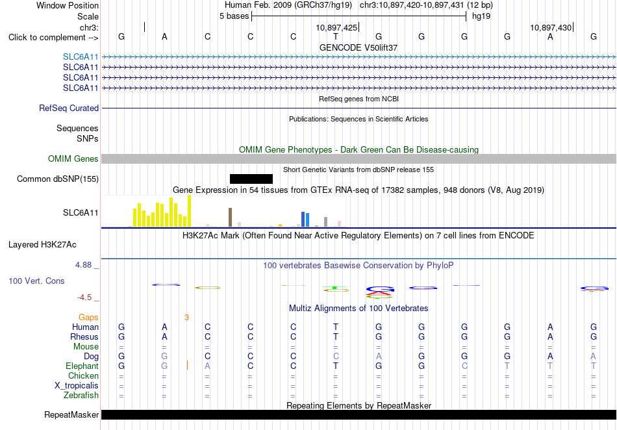Image resolution: width=617 pixels, height=430 pixels.
Task: Open the Common dbSNP(155) track label
Action: coord(57,179)
